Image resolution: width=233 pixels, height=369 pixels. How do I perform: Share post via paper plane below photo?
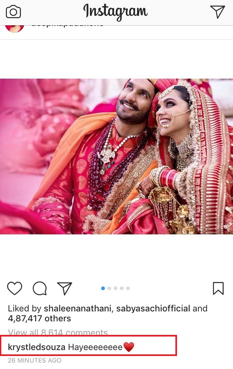65,288
